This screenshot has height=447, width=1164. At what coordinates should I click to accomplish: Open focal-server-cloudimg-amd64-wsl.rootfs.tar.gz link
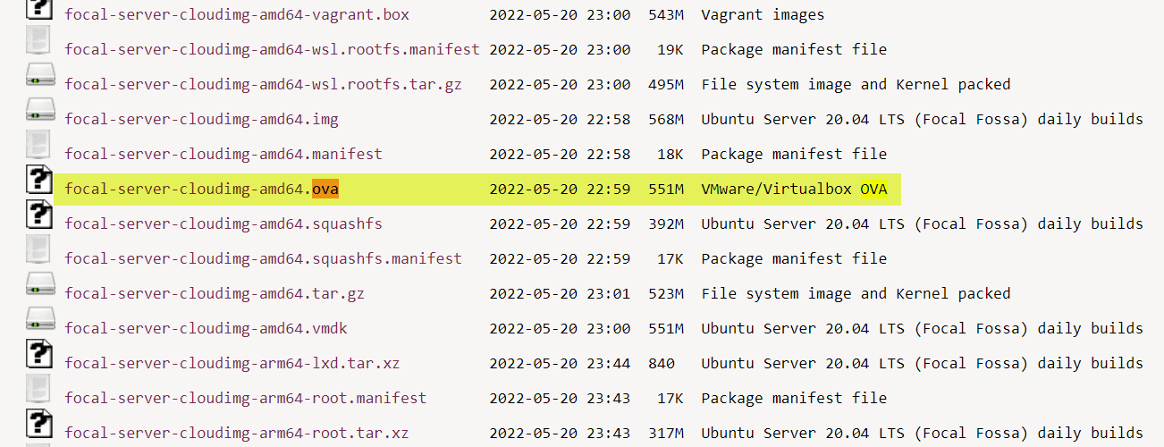[x=263, y=84]
